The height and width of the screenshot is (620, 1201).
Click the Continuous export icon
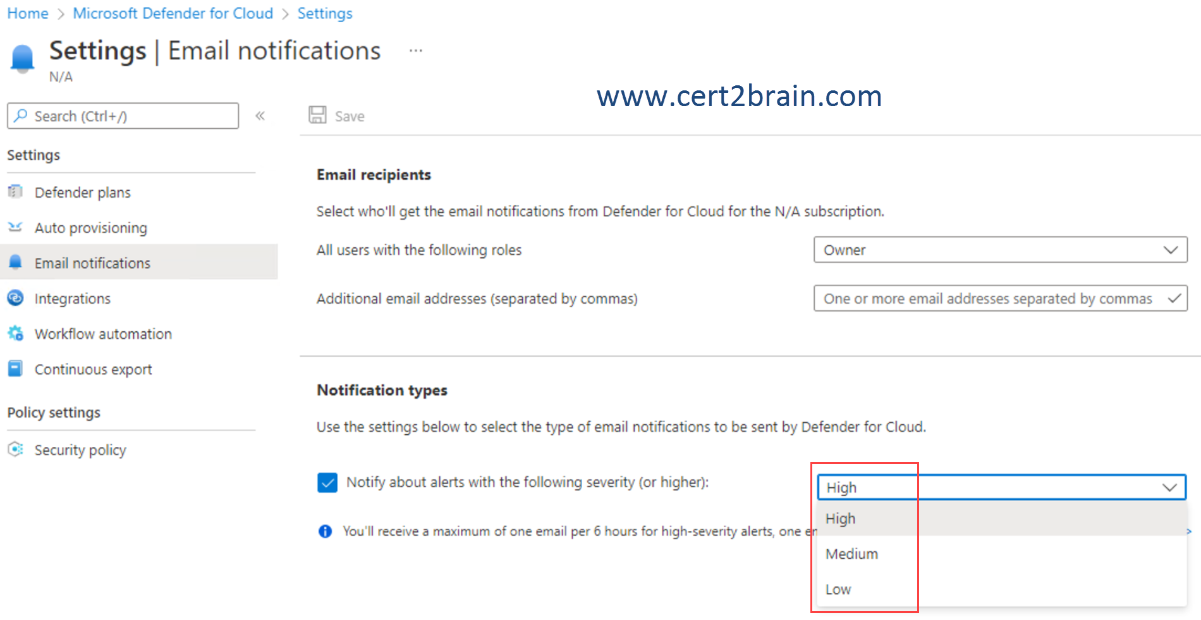pos(15,368)
